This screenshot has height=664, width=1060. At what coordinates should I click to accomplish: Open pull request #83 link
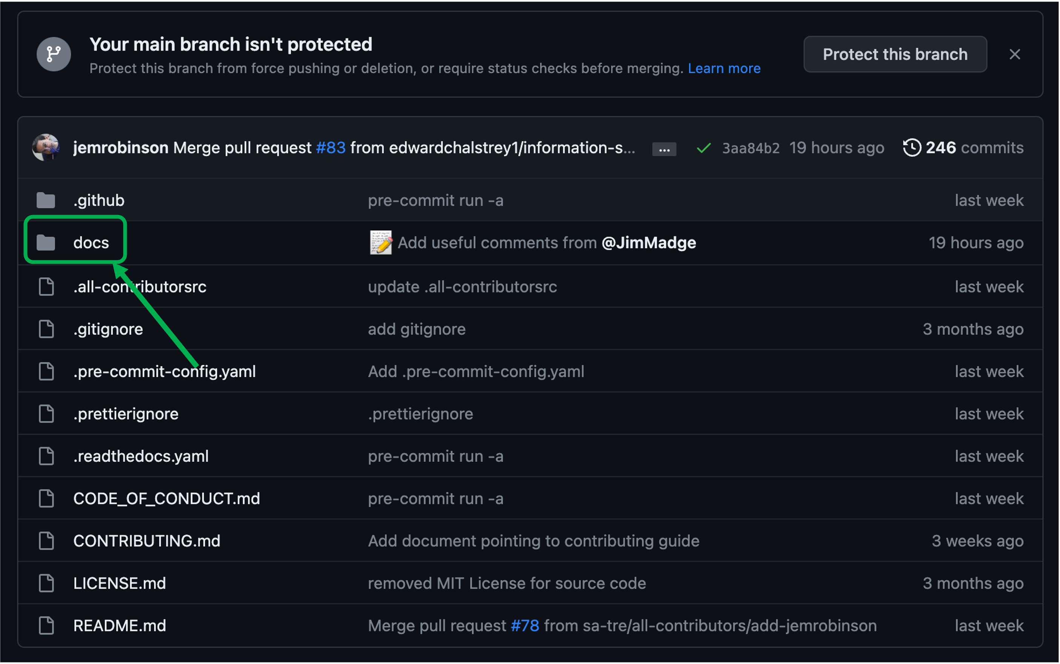pos(331,148)
